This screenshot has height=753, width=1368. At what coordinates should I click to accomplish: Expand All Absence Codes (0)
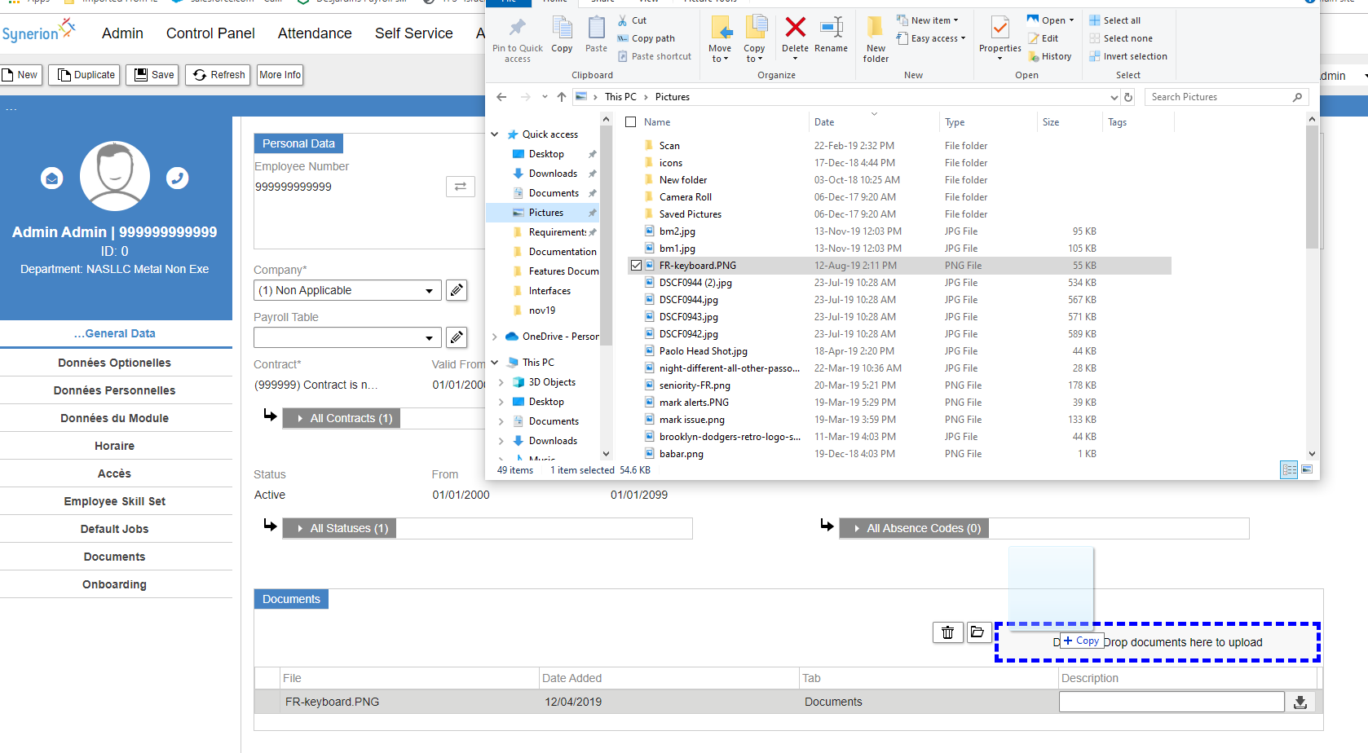(x=915, y=528)
